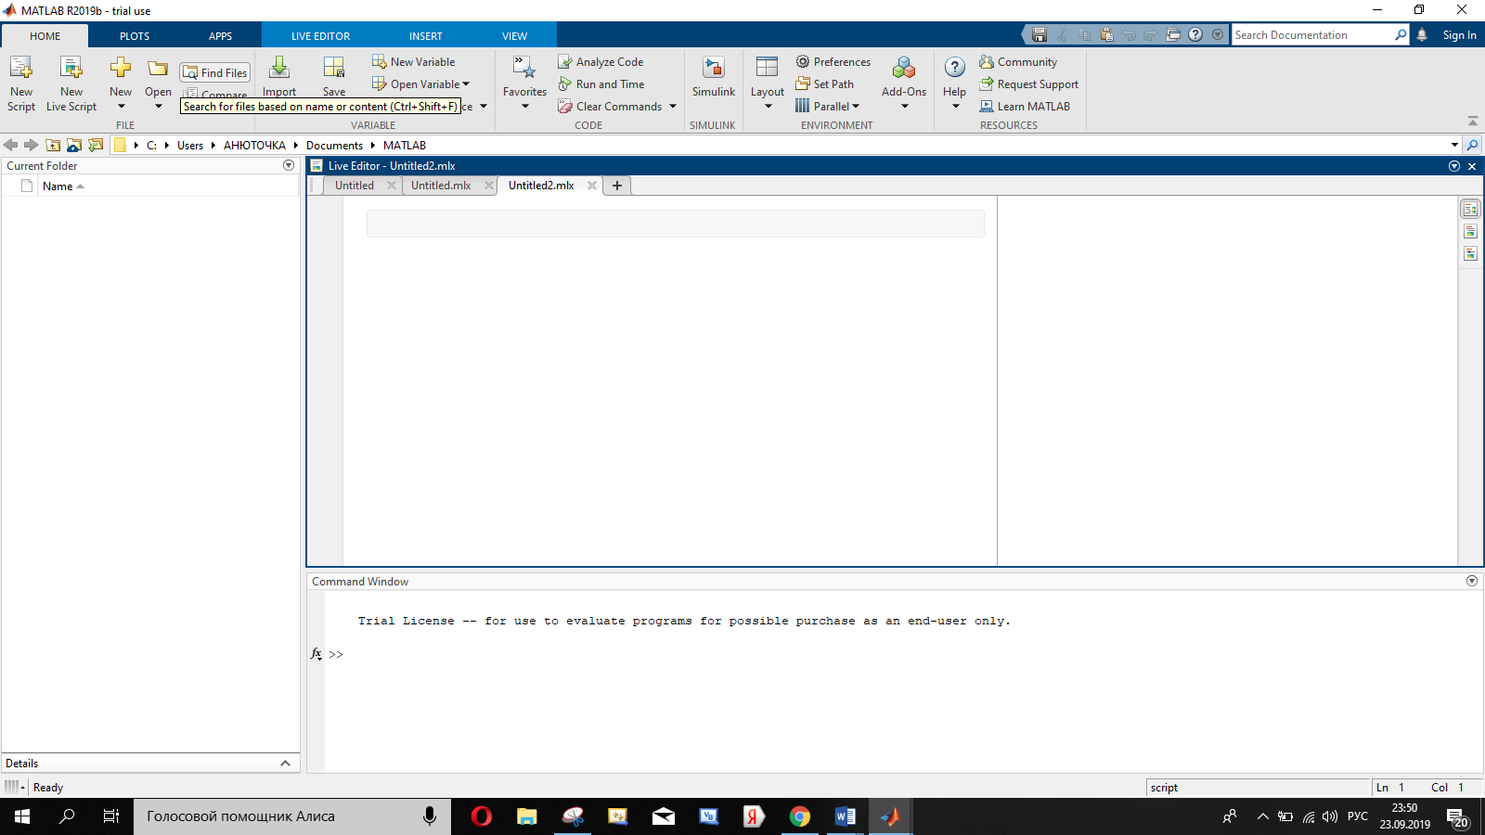Viewport: 1485px width, 835px height.
Task: Click Set Path
Action: (824, 83)
